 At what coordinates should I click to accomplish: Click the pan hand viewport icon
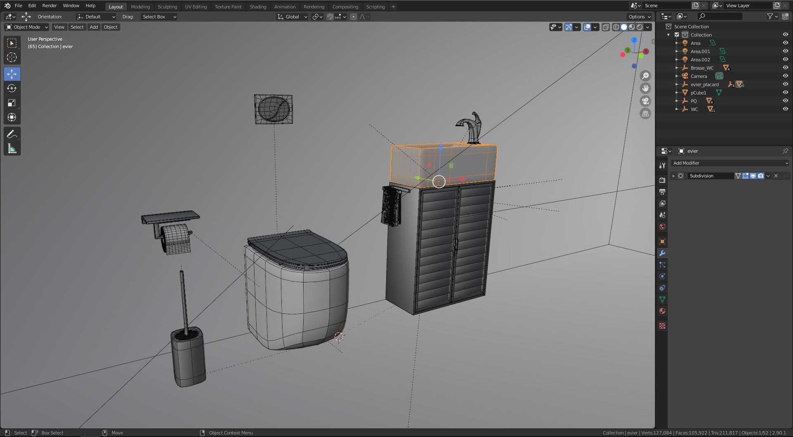pos(645,88)
